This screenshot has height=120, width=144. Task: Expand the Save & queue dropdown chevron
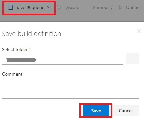[49, 7]
